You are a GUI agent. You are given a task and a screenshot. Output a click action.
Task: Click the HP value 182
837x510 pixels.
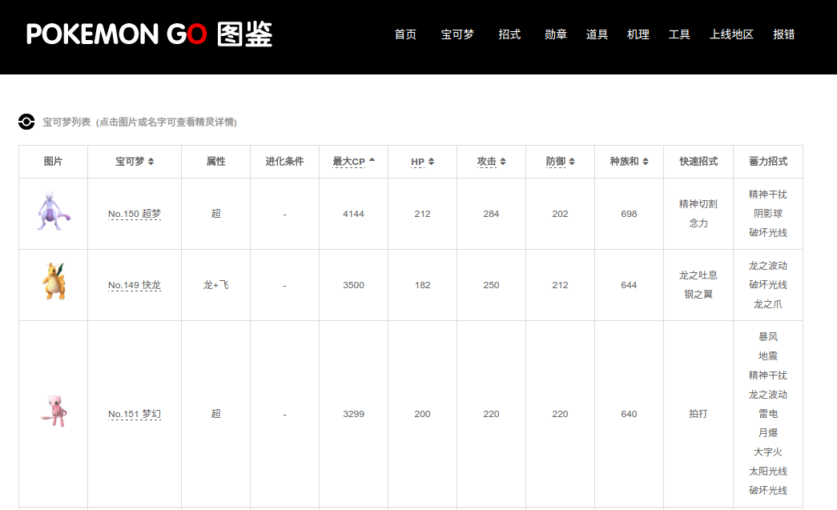point(422,285)
